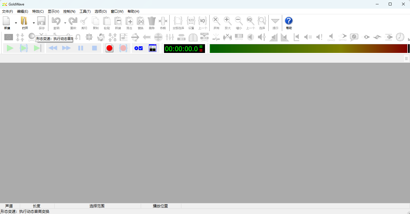Click the blue 帮助 (Help) question icon
This screenshot has height=214, width=410.
(289, 23)
